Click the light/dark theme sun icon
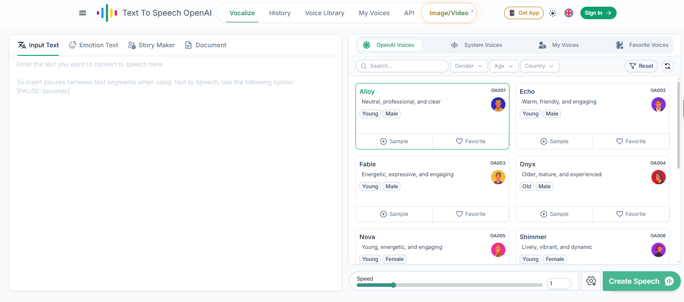684x302 pixels. 553,13
